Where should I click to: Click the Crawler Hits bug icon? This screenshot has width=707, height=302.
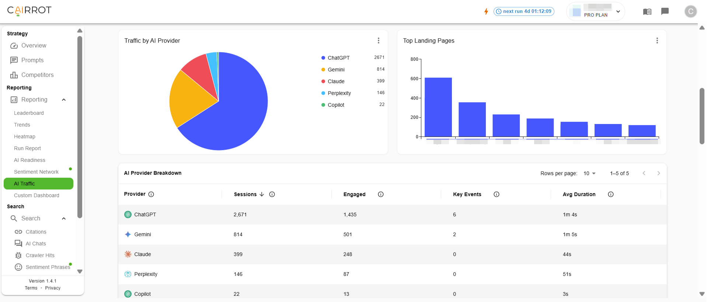(18, 255)
